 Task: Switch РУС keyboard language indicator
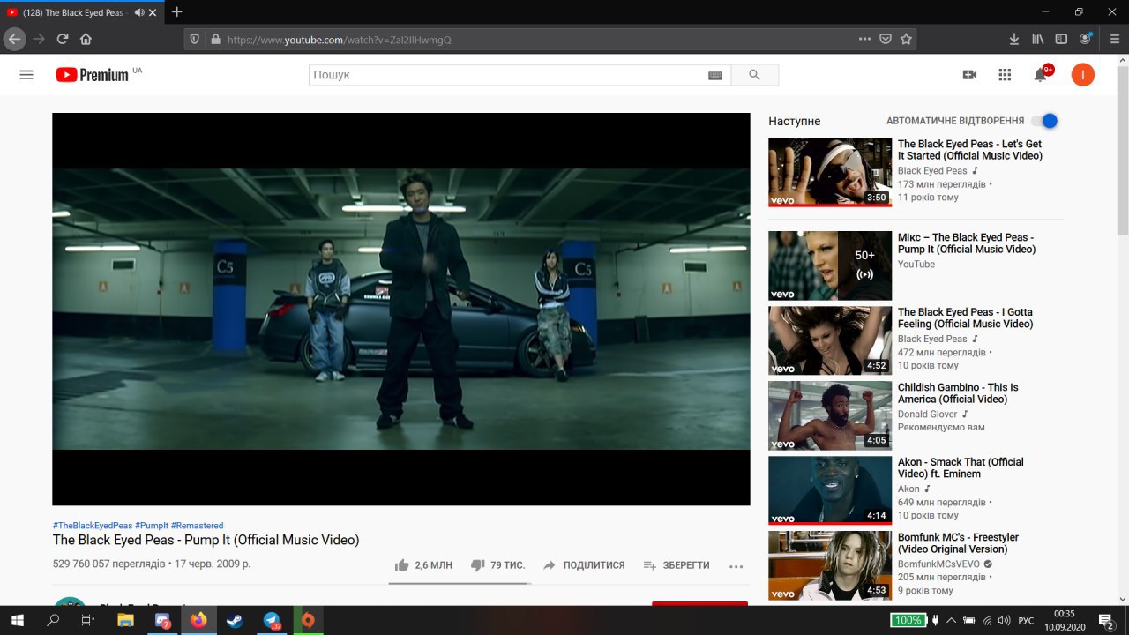click(x=1026, y=620)
